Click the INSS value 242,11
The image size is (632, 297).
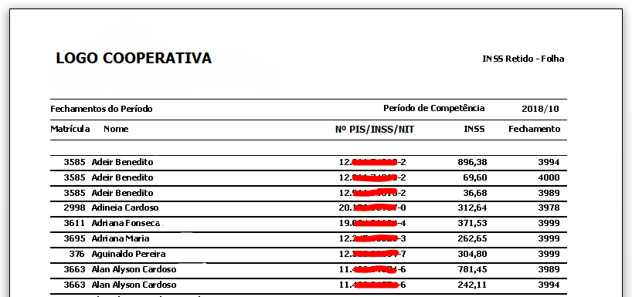pos(472,285)
